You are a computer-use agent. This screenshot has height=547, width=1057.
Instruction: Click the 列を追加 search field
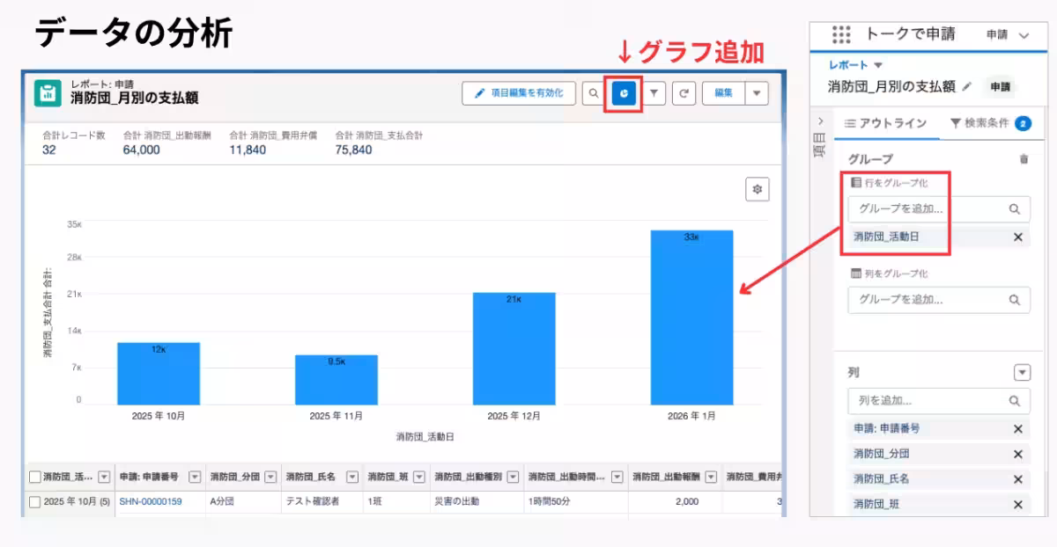(x=929, y=401)
